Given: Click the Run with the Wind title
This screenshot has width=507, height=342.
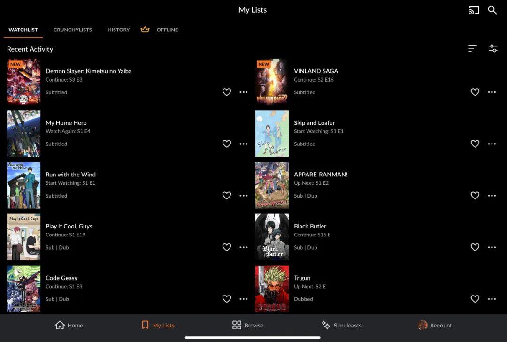Looking at the screenshot, I should tap(70, 174).
